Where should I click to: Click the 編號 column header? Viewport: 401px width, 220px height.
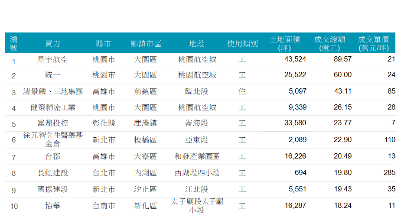(13, 44)
